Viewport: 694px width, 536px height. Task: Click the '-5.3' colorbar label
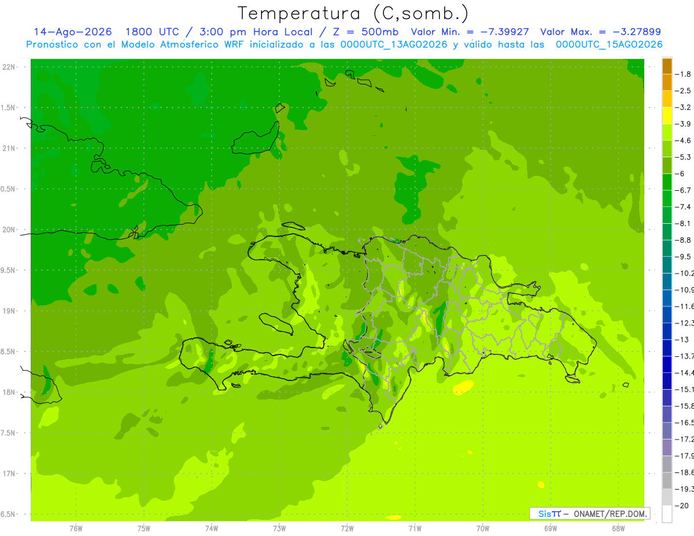pos(684,157)
